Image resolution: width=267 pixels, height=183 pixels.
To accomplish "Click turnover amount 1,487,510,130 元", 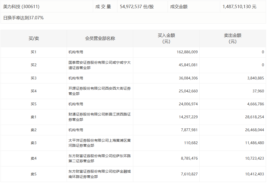I will (239, 7).
